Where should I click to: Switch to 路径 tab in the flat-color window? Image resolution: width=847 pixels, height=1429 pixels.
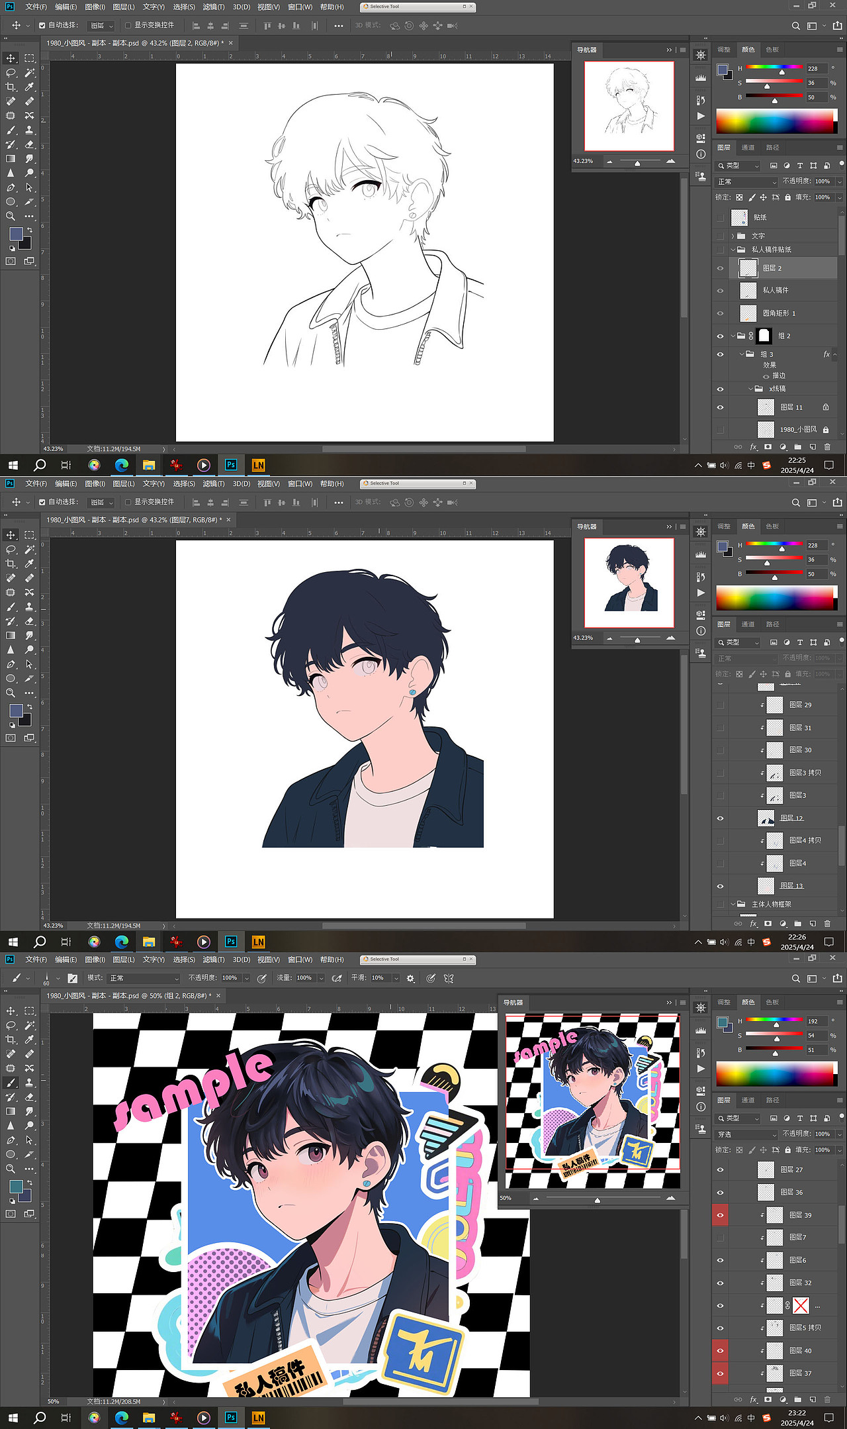pos(772,624)
